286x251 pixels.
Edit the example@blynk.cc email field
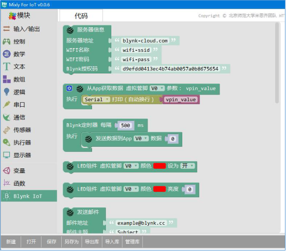[141, 223]
